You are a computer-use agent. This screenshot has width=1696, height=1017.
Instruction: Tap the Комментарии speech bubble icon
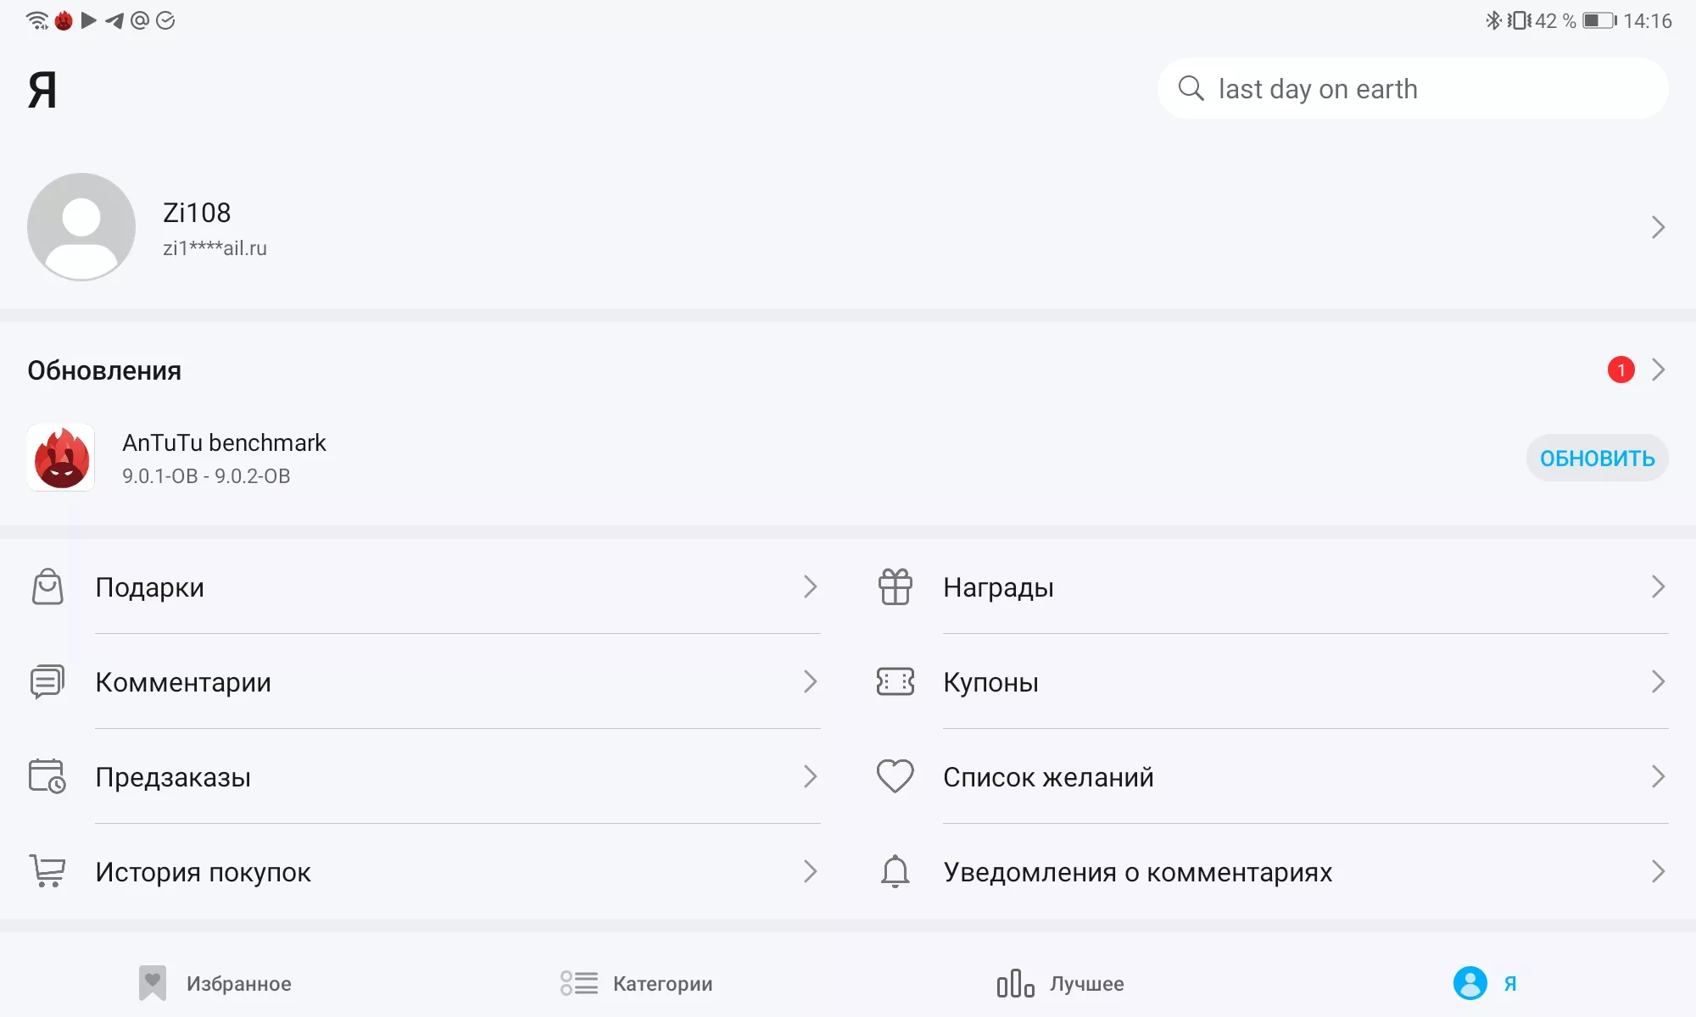pos(47,681)
